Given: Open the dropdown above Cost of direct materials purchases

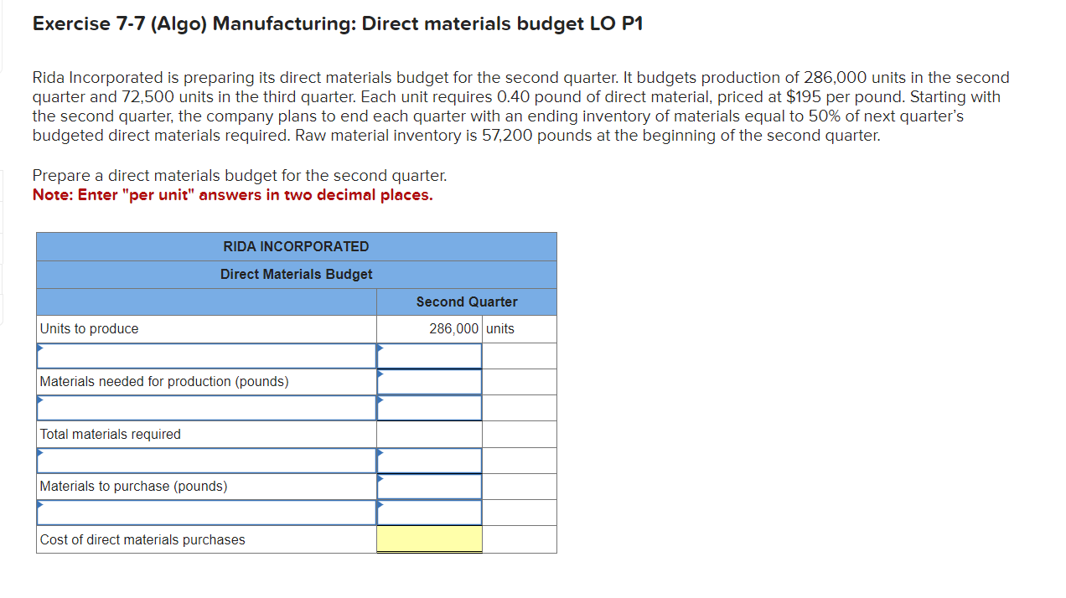Looking at the screenshot, I should pos(205,512).
